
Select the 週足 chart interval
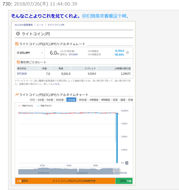123,100
